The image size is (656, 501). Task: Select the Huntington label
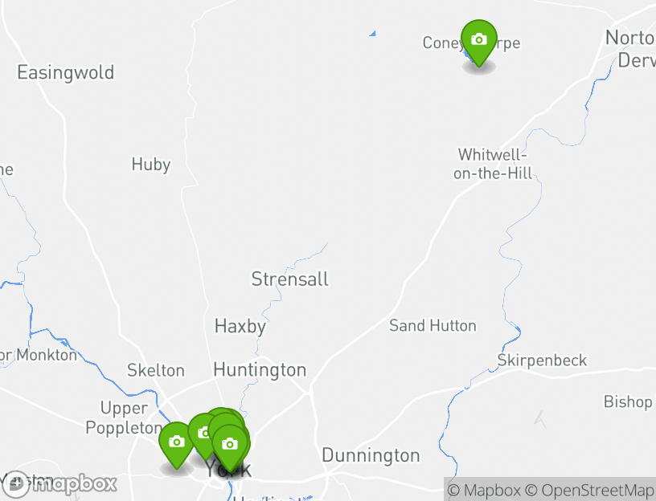[x=260, y=370]
